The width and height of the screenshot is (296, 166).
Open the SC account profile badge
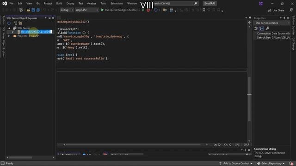[261, 3]
